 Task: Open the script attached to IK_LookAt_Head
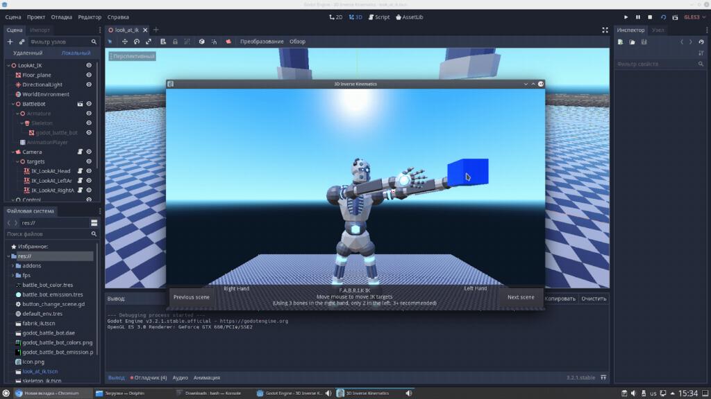point(80,171)
